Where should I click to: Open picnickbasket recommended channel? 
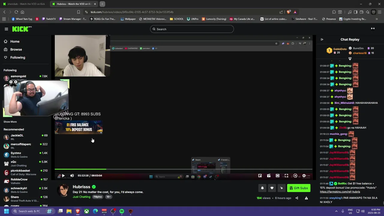[25, 172]
